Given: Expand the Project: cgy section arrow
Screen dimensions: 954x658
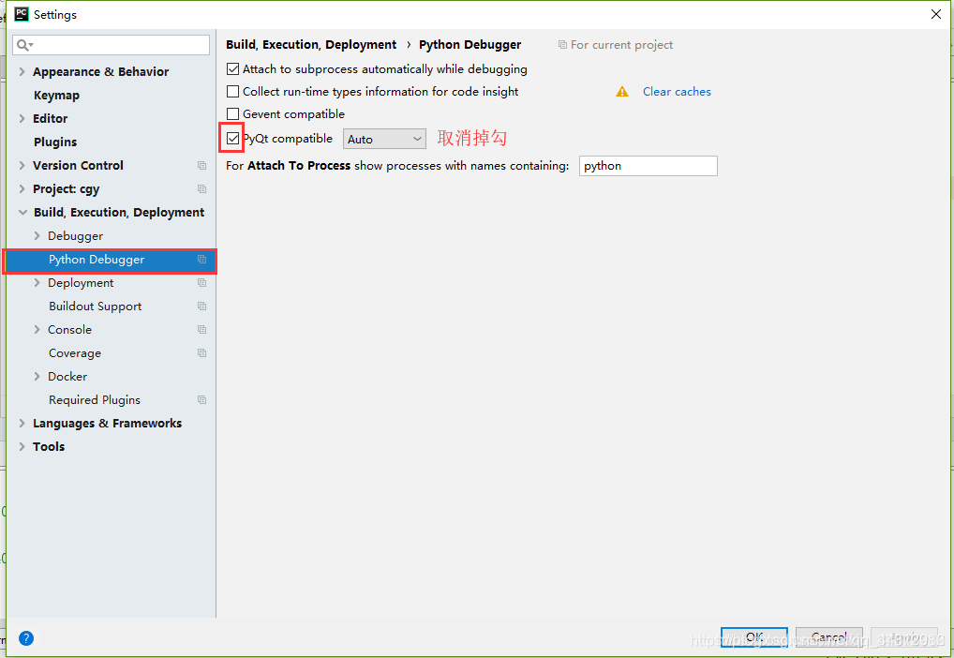Looking at the screenshot, I should [22, 189].
